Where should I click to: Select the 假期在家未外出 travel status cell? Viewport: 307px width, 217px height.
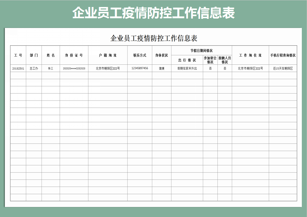187,68
